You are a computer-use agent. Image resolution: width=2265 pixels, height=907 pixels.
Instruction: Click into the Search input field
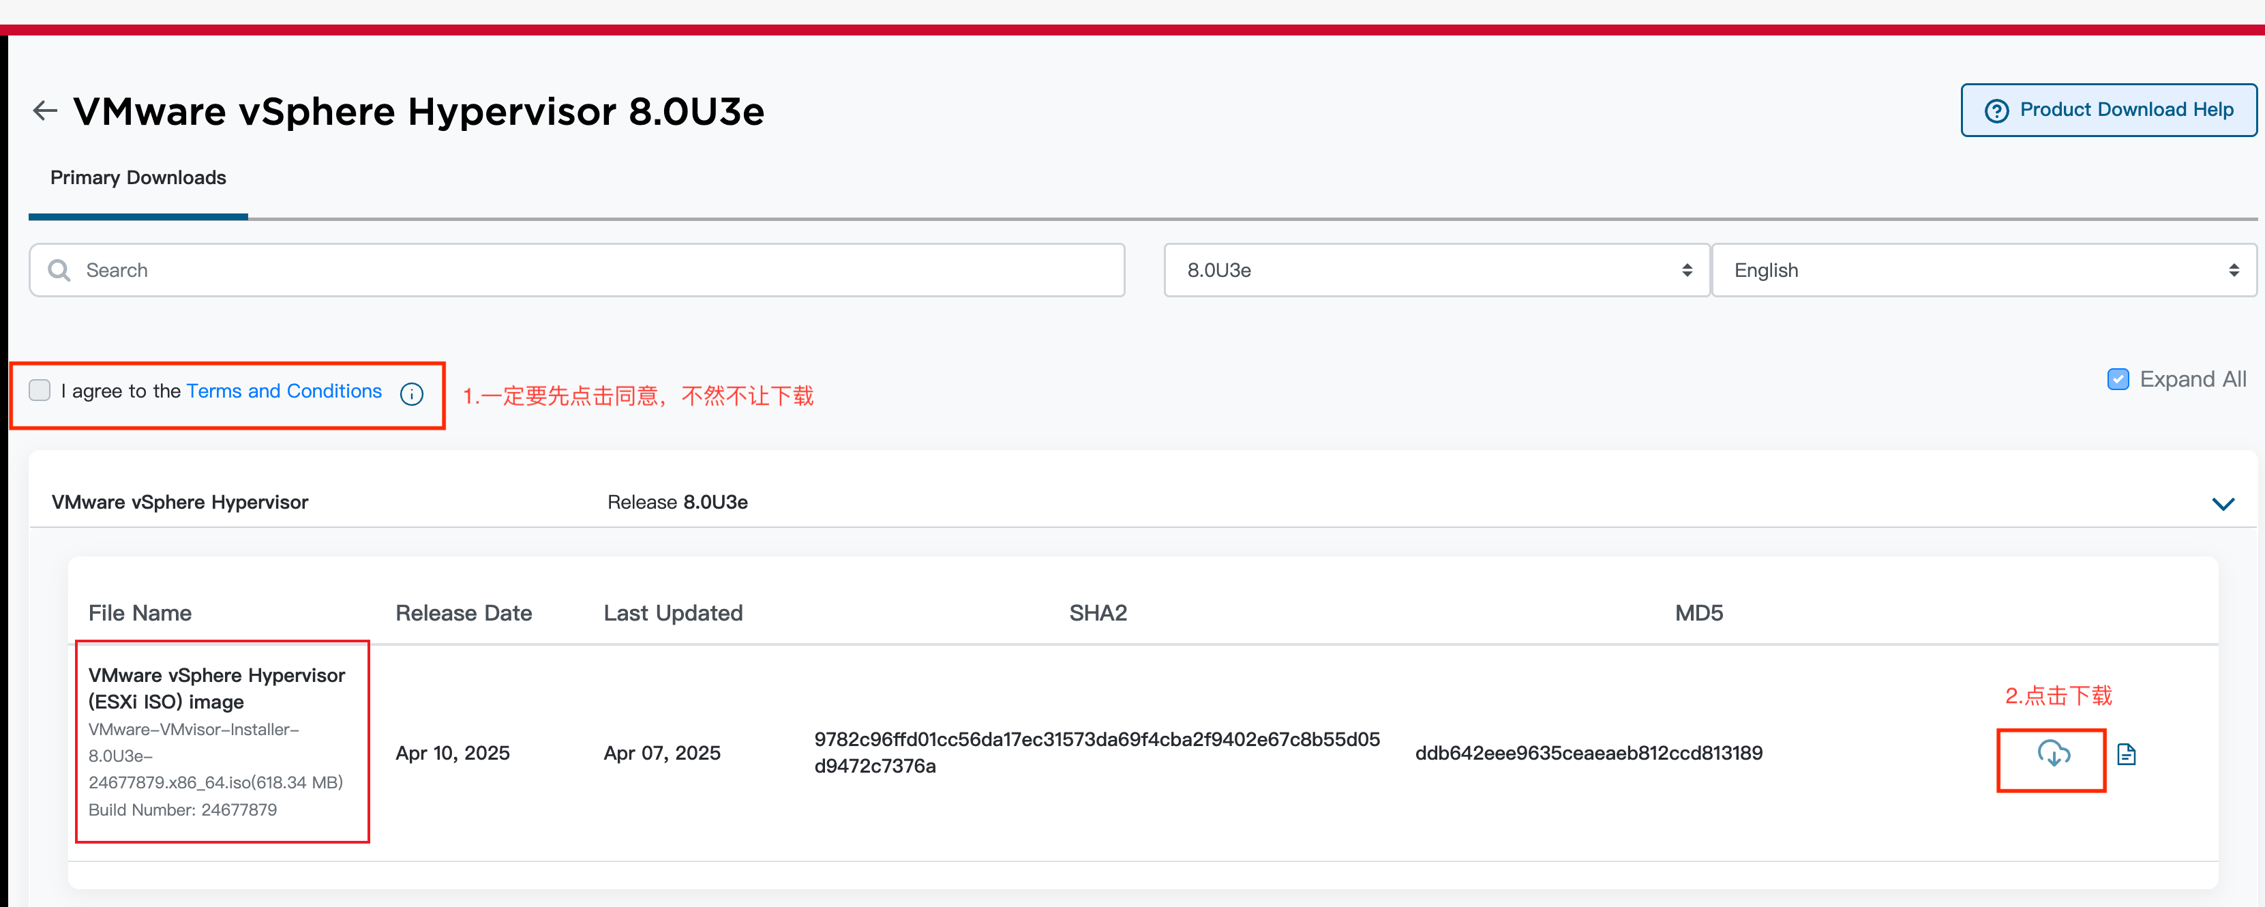point(577,270)
